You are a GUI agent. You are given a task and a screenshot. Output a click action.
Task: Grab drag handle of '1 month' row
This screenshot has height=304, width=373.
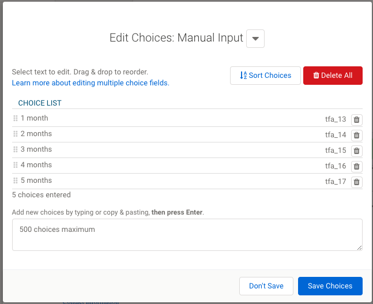[x=16, y=118]
